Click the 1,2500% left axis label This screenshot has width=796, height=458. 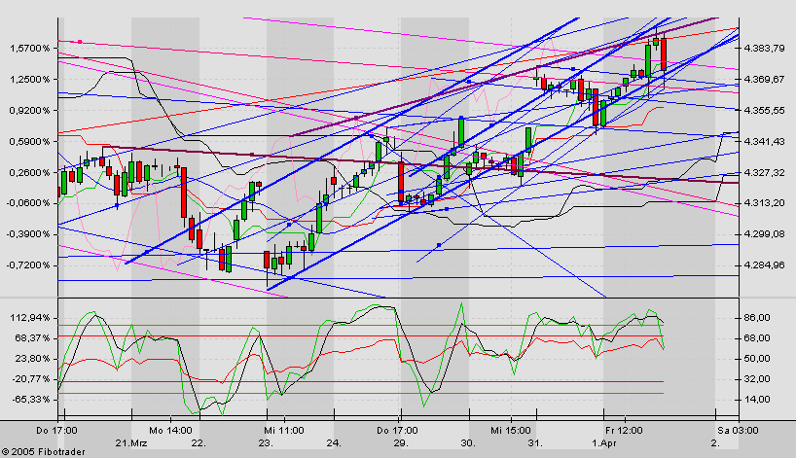pyautogui.click(x=30, y=80)
